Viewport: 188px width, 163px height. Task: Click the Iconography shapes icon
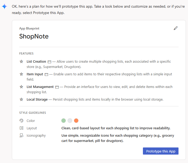point(21,136)
